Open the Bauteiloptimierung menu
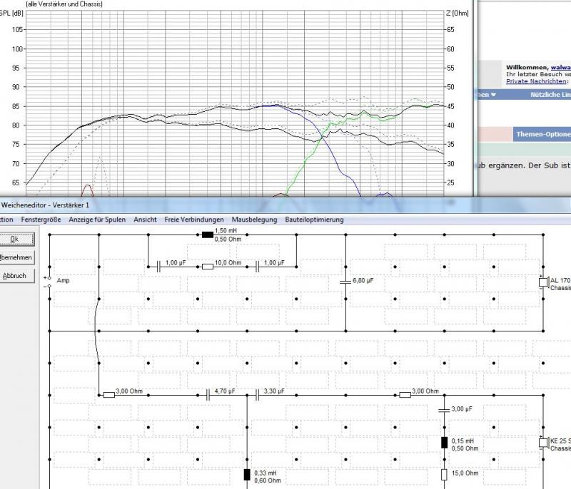571x489 pixels. click(314, 220)
